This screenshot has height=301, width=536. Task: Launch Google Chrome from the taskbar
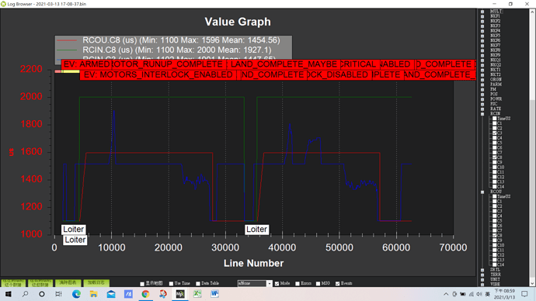[145, 294]
